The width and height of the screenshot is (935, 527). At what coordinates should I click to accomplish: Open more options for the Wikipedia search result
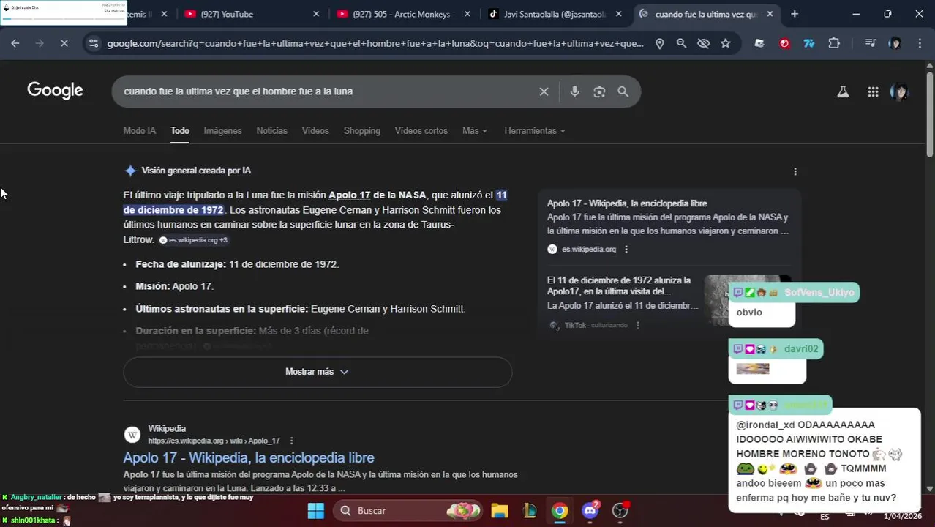291,441
